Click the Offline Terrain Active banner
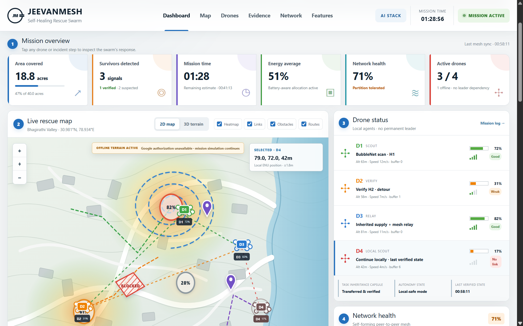The height and width of the screenshot is (326, 523). [x=168, y=148]
